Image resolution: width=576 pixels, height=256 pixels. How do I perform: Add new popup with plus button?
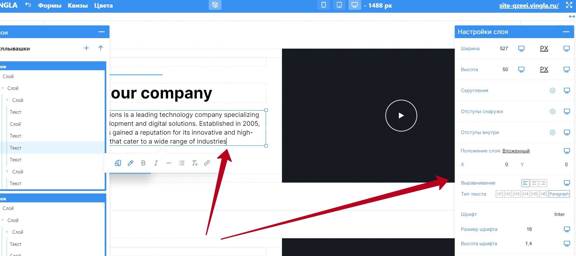pos(86,48)
